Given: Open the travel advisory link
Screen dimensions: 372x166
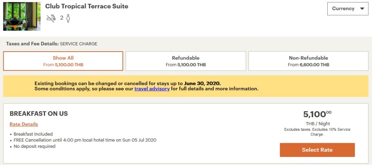Looking at the screenshot, I should point(152,89).
